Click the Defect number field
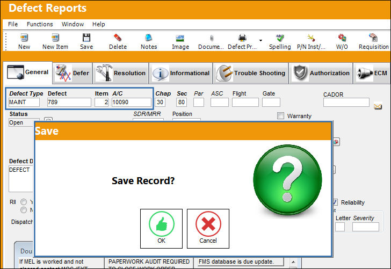The width and height of the screenshot is (391, 269). pyautogui.click(x=69, y=102)
